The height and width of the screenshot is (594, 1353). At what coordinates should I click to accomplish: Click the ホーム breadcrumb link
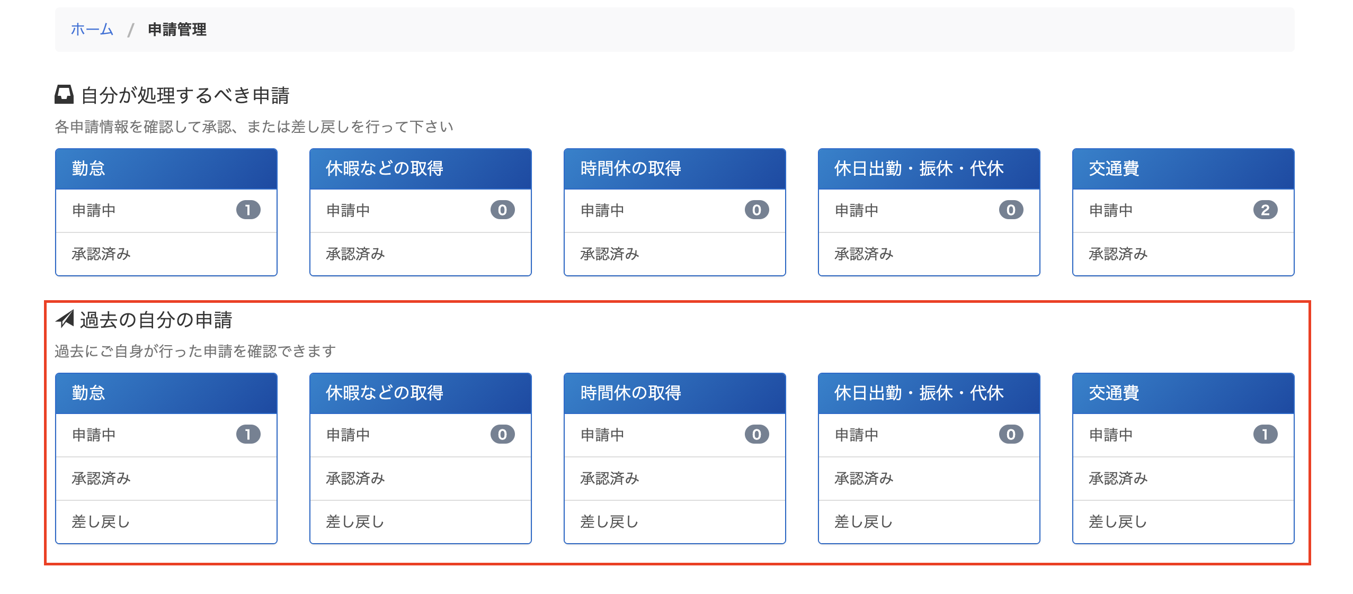[92, 29]
